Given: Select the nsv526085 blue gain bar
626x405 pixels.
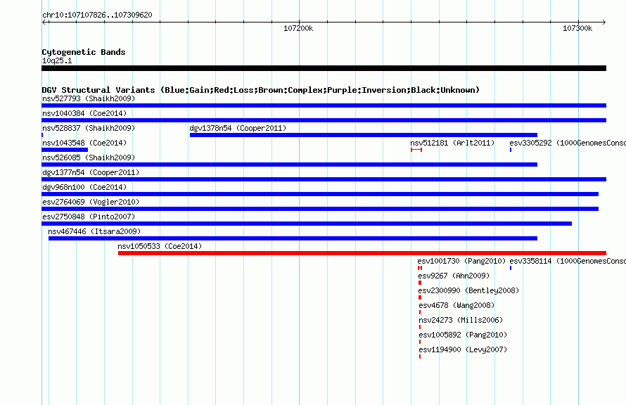Looking at the screenshot, I should [290, 165].
